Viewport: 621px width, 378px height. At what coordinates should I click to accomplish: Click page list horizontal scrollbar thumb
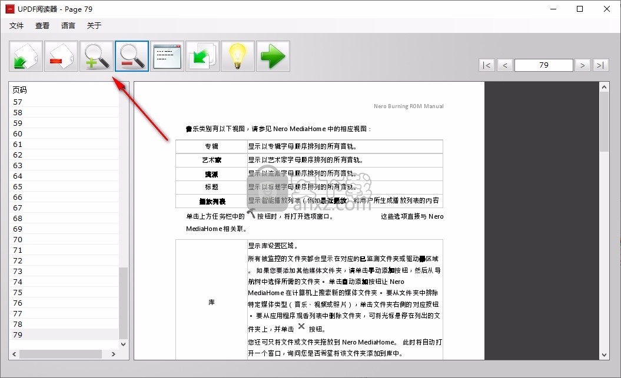click(x=61, y=354)
